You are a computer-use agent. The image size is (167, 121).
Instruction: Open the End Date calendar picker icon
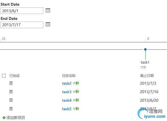(48, 24)
